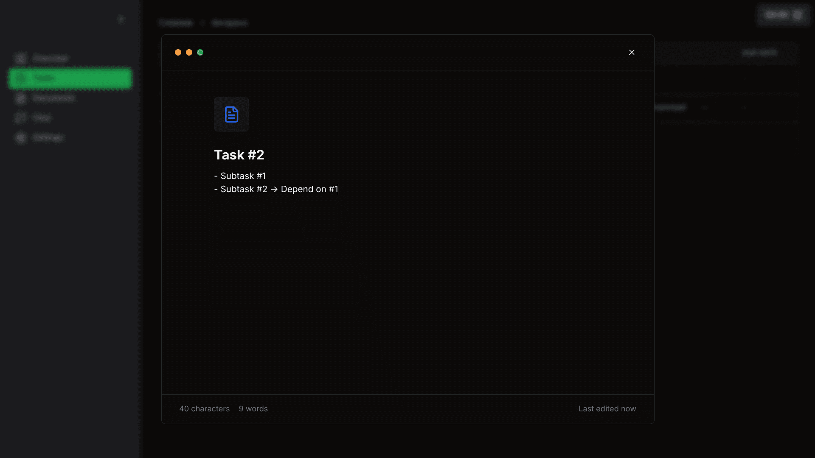Click the pill-shaped button in the top-right corner

tap(776, 15)
